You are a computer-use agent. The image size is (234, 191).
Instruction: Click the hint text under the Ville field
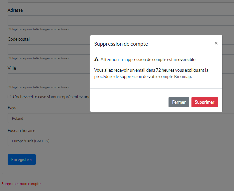coord(38,87)
